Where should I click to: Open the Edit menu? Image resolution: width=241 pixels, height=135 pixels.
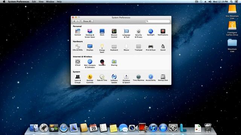click(x=34, y=1)
